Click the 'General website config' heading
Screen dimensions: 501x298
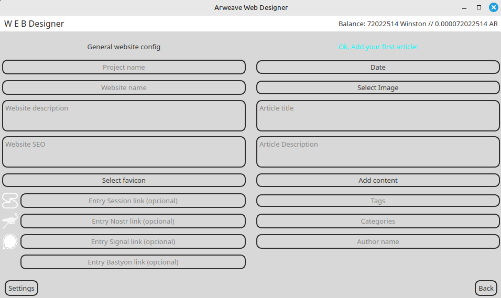point(124,47)
